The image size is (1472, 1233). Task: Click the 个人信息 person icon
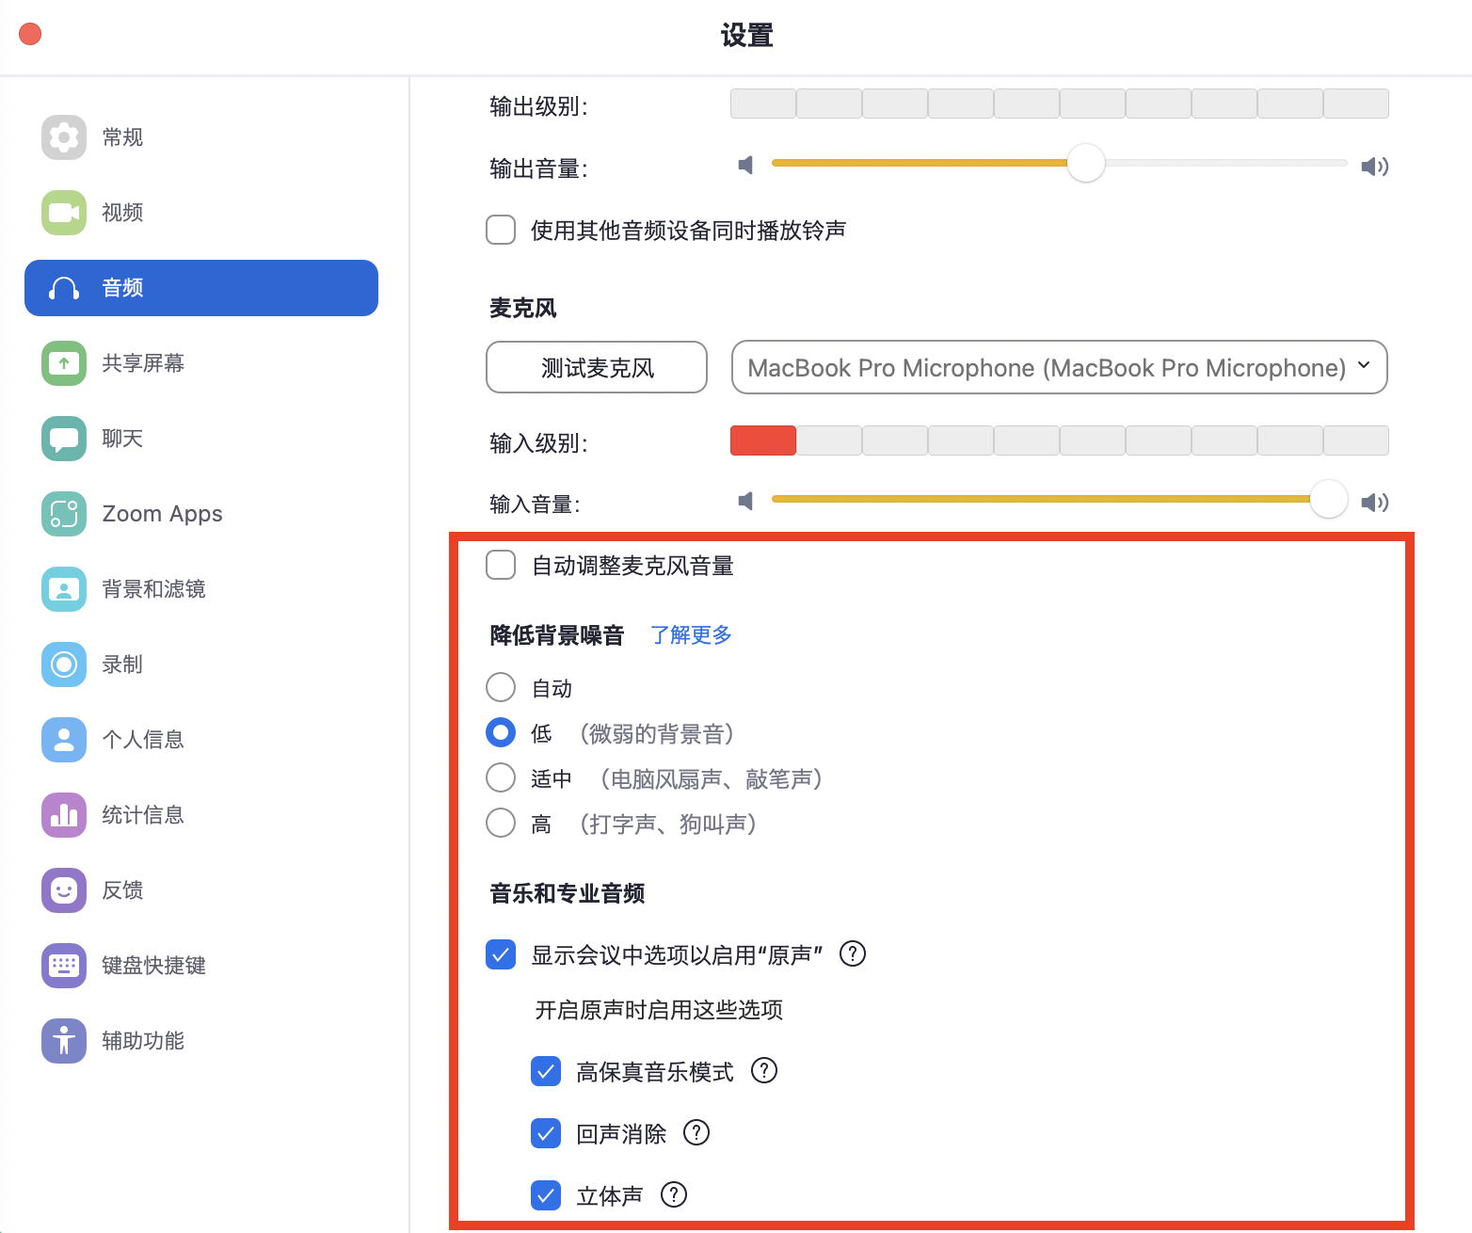(x=64, y=740)
